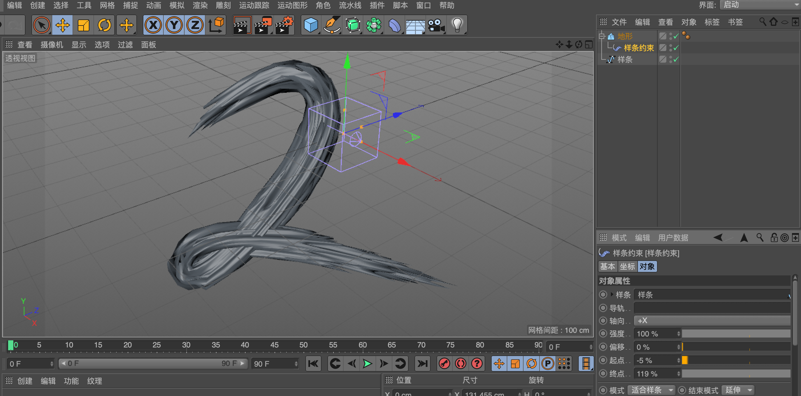Toggle enable checkmark for 样条 object
This screenshot has width=801, height=396.
point(676,59)
